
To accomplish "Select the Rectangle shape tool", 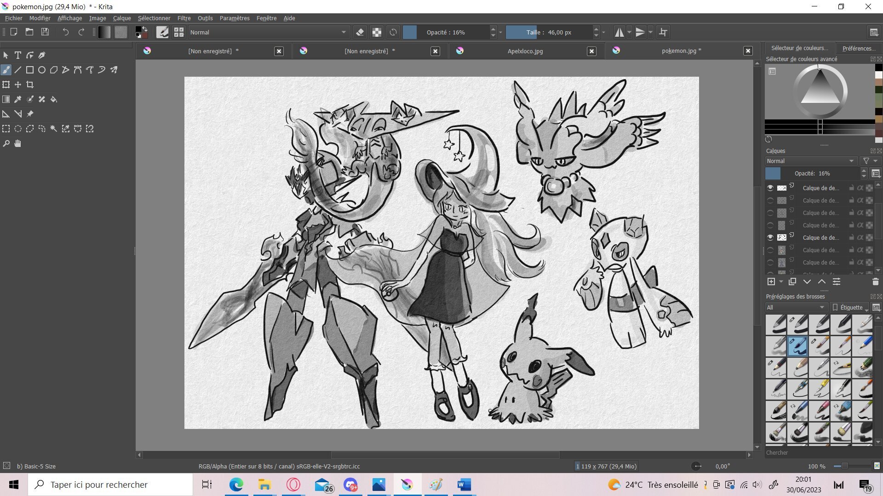I will pos(30,70).
